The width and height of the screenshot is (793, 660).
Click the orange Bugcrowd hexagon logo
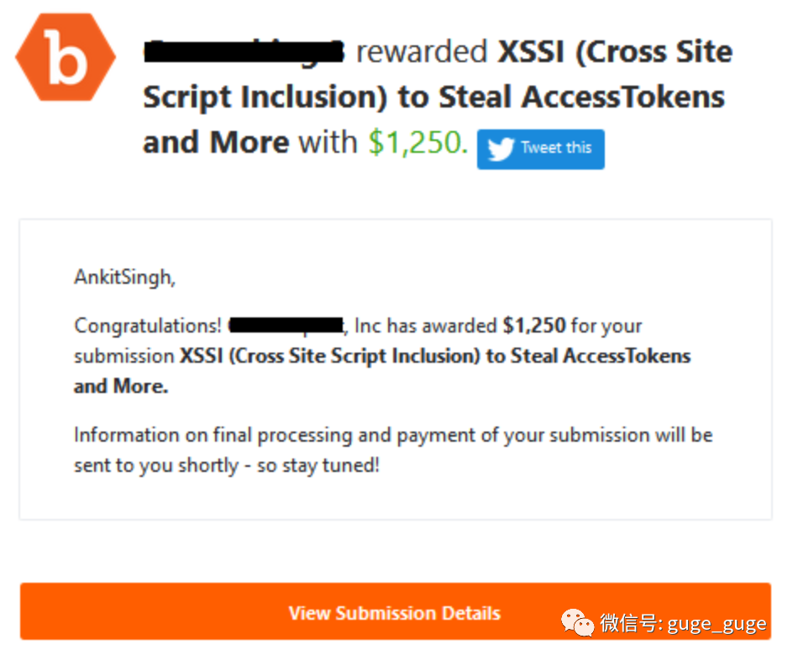[66, 56]
